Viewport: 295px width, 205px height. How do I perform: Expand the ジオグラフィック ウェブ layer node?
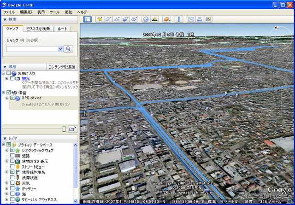[x=7, y=150]
